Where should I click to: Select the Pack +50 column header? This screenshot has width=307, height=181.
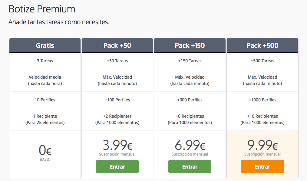(117, 45)
